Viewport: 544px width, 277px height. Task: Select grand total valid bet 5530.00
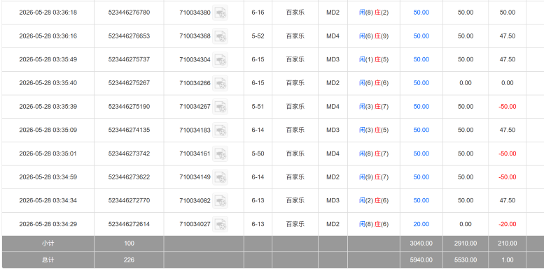pos(466,260)
